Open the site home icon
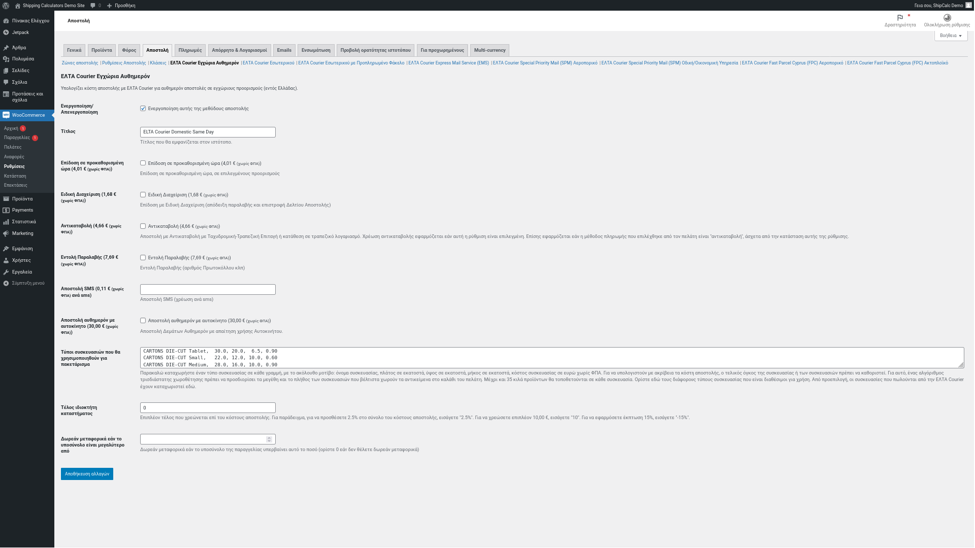 18,6
